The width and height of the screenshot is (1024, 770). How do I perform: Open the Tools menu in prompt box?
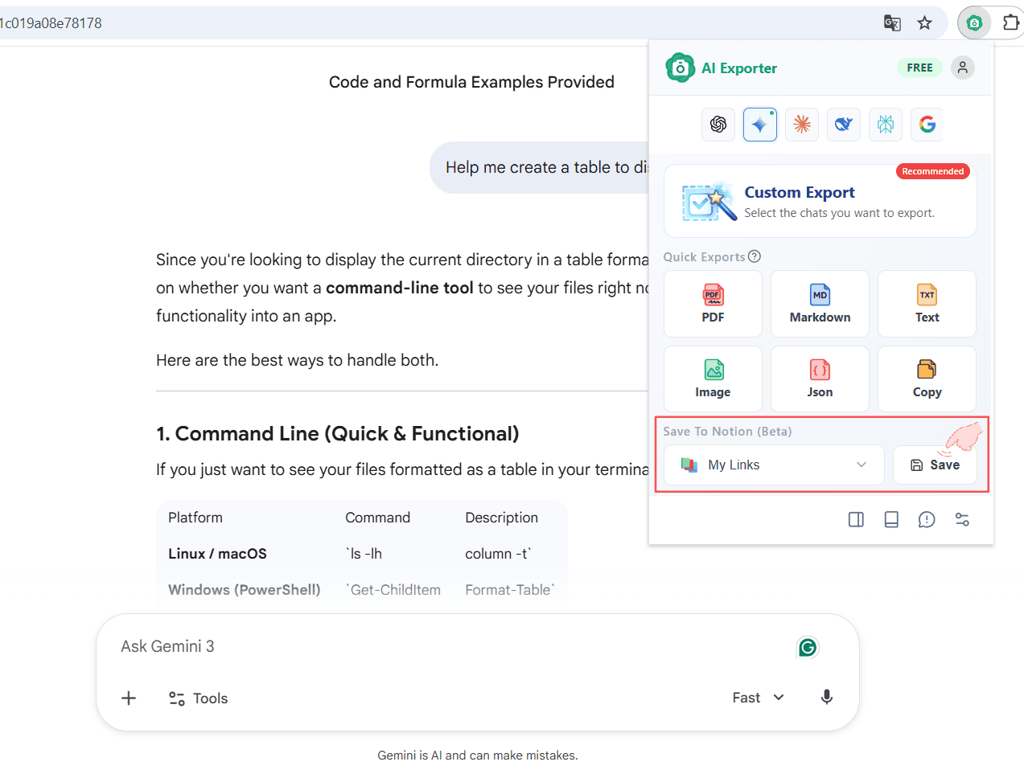click(199, 698)
